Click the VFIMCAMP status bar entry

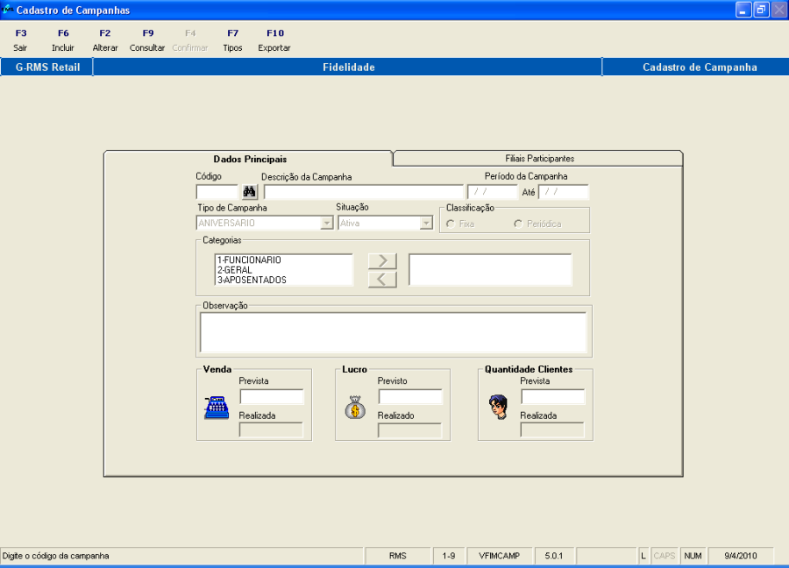click(499, 556)
